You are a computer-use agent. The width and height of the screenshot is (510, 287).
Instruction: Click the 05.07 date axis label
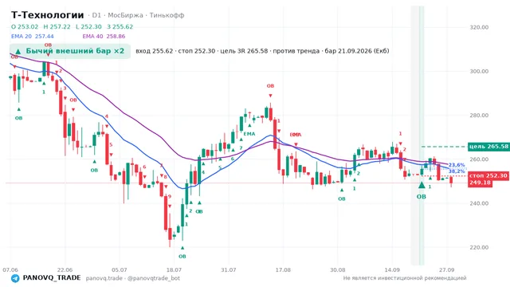(120, 269)
